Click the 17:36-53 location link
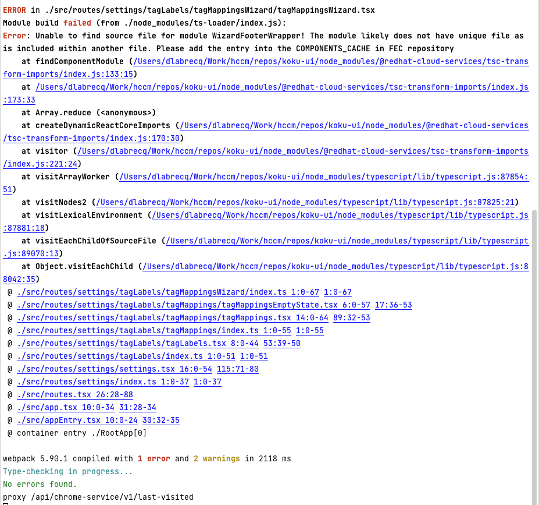This screenshot has width=539, height=505. point(393,305)
